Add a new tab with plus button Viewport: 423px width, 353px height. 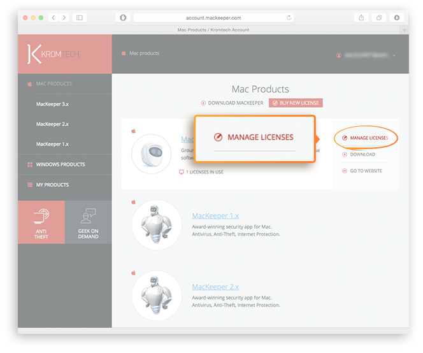point(404,30)
